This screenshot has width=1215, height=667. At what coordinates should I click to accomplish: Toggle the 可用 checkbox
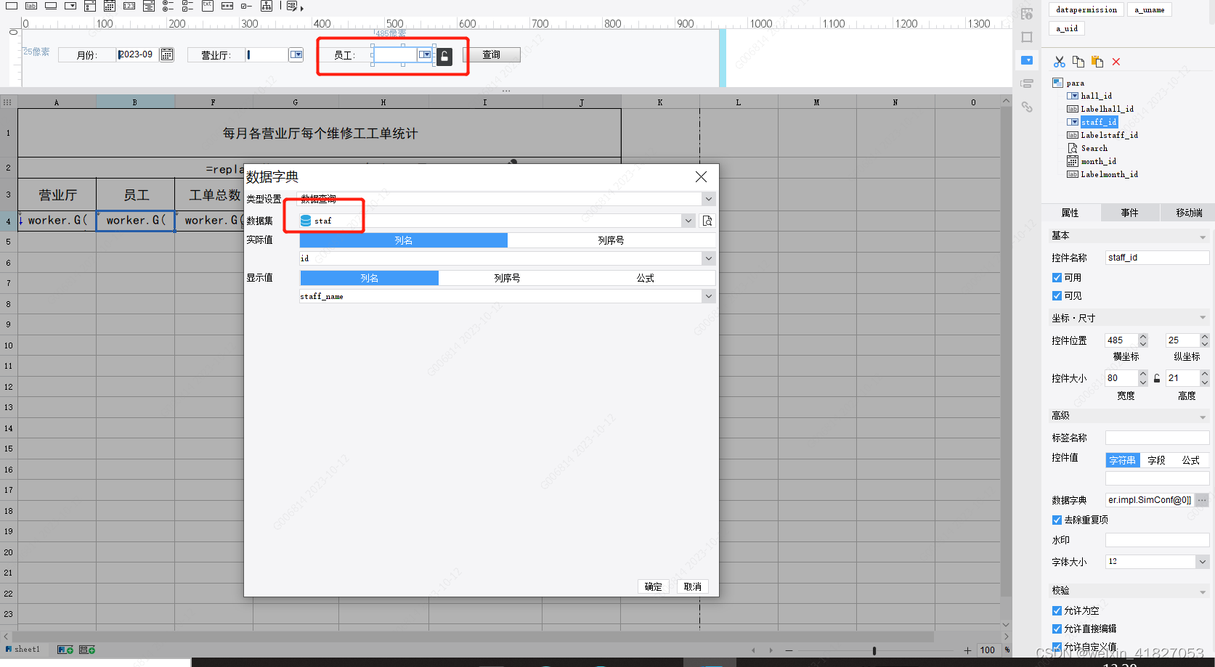click(1057, 277)
